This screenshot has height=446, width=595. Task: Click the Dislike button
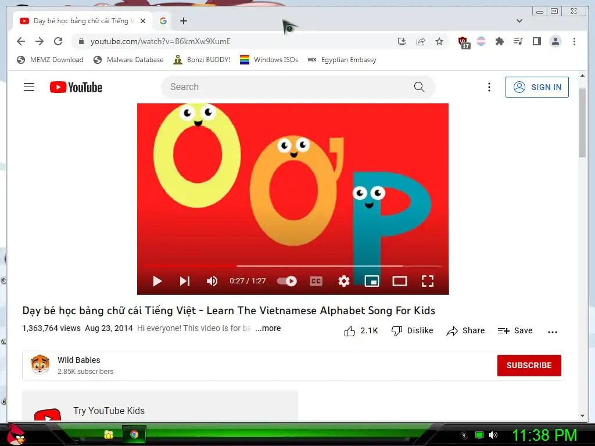[x=412, y=330]
